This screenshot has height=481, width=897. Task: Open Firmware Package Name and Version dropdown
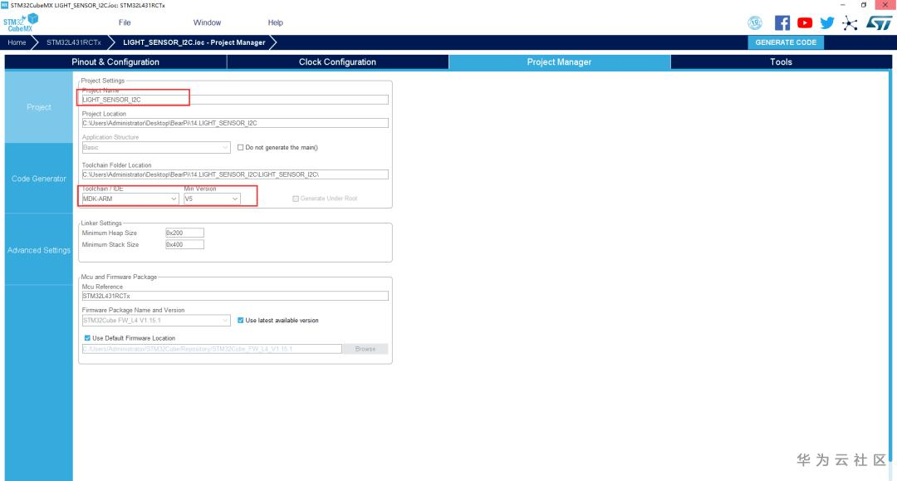(x=156, y=321)
